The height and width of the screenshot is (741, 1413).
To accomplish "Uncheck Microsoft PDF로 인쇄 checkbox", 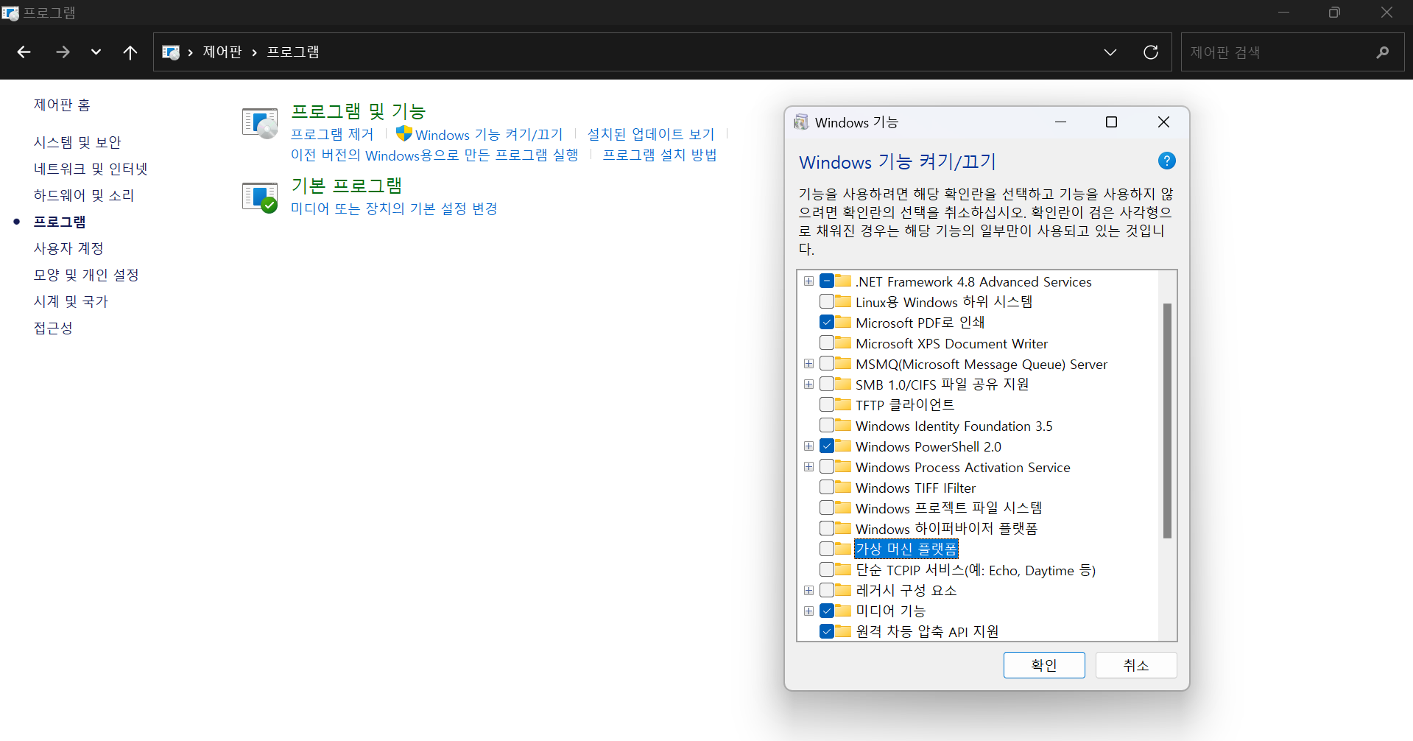I will pyautogui.click(x=827, y=322).
